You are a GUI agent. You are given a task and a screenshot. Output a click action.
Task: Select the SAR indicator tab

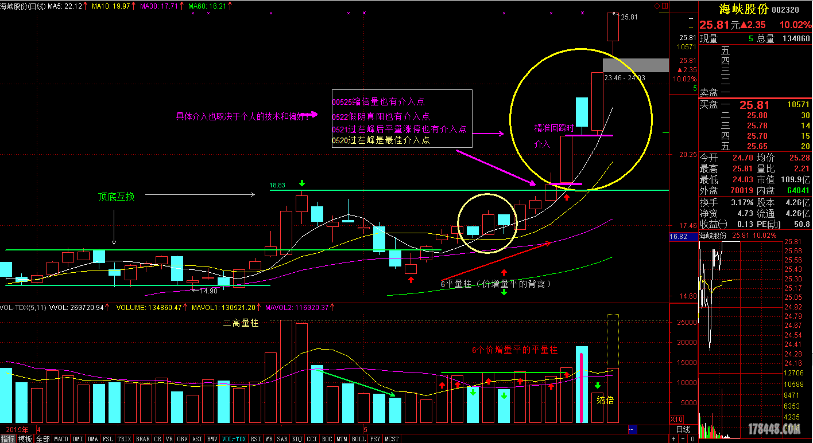coord(282,439)
